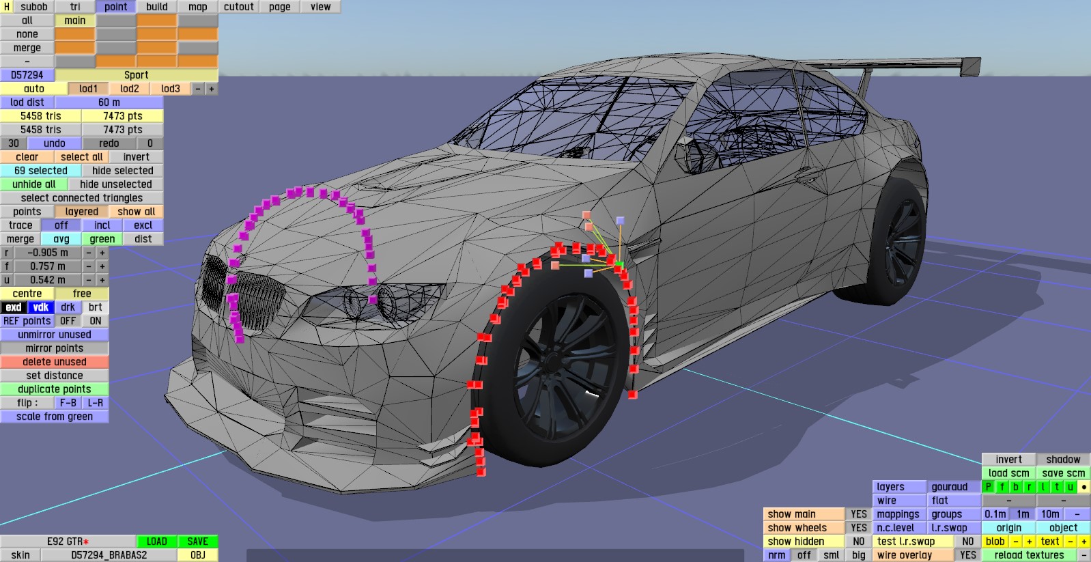Select centre mode
The height and width of the screenshot is (562, 1091).
(27, 294)
